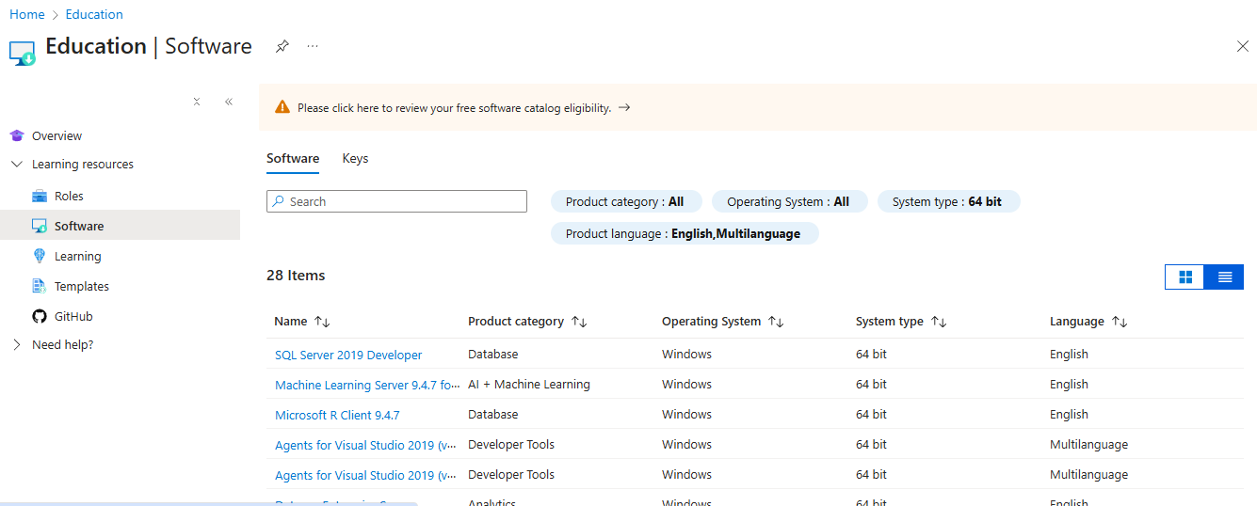Click '64 bit' in Machine Learning Server row
Viewport: 1257px width, 506px height.
coord(871,384)
